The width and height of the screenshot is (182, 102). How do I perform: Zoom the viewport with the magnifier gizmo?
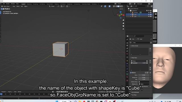click(x=123, y=20)
